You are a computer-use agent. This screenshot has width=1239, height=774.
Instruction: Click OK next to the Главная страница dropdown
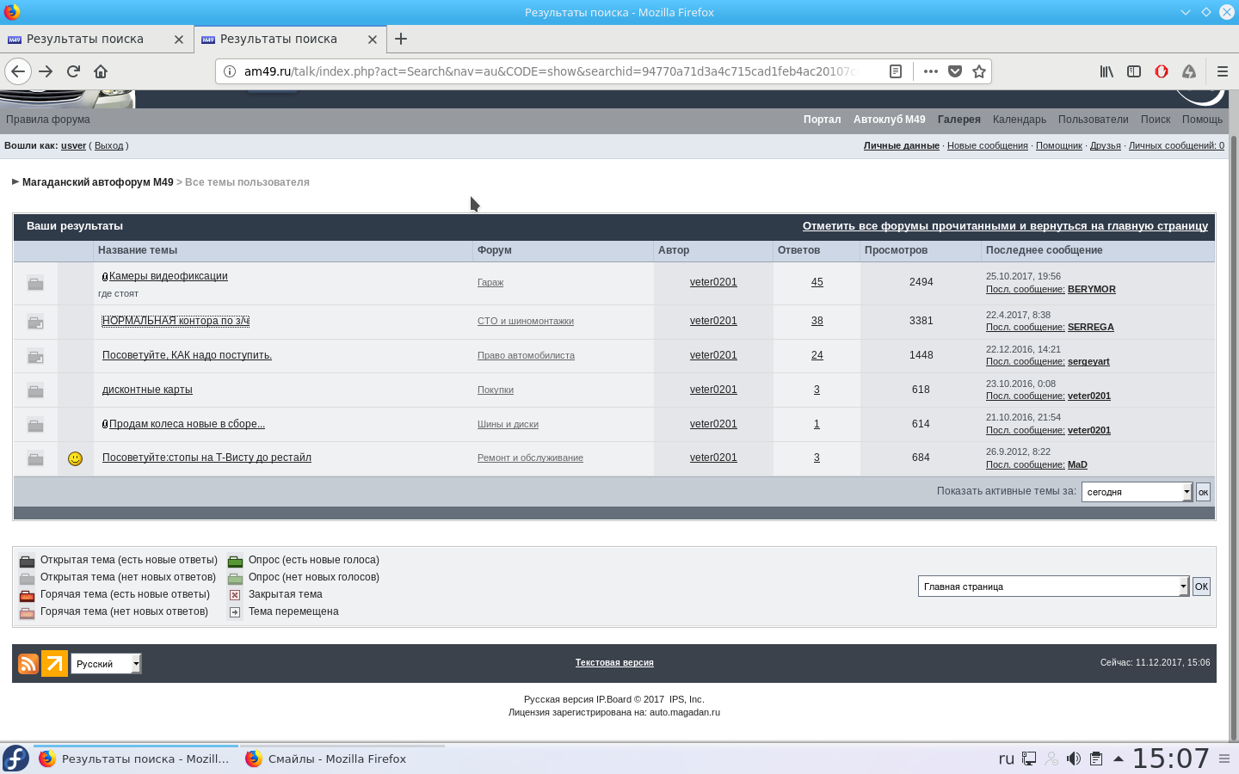tap(1201, 587)
